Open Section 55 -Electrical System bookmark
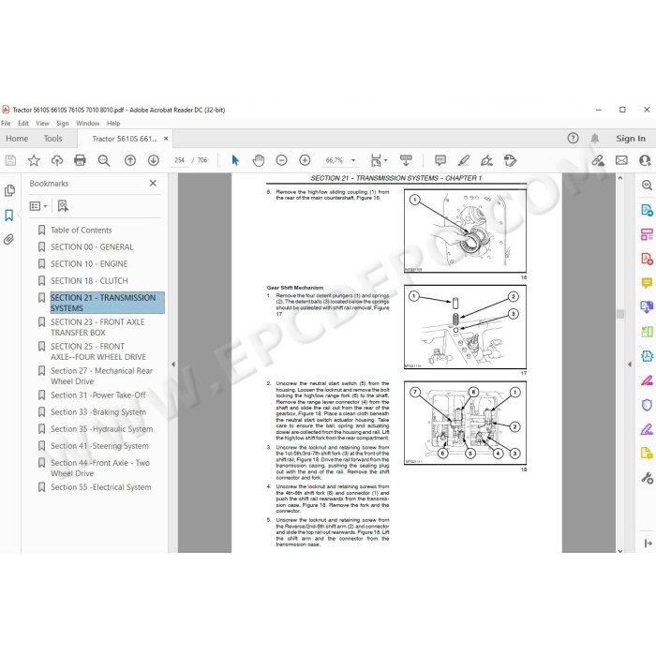656x656 pixels. coord(101,487)
